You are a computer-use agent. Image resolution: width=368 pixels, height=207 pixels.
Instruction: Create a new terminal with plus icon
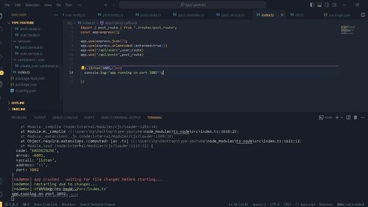(x=337, y=117)
